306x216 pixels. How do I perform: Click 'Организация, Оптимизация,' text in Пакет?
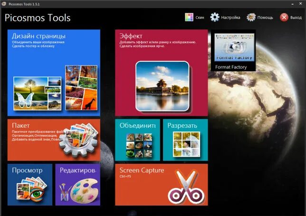(x=34, y=135)
